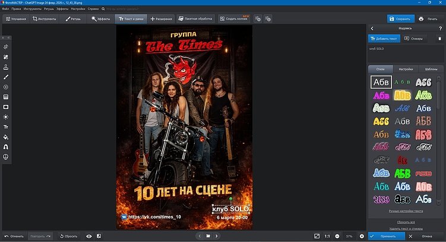Screen dimensions: 446x242
Task: Toggle original view with eye icon
Action: tap(89, 236)
